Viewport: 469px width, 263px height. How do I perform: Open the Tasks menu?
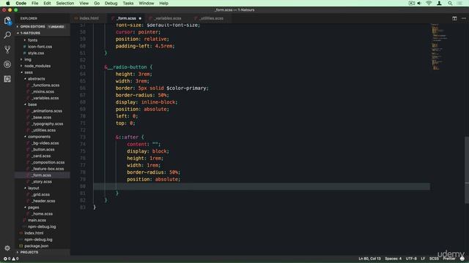click(128, 3)
